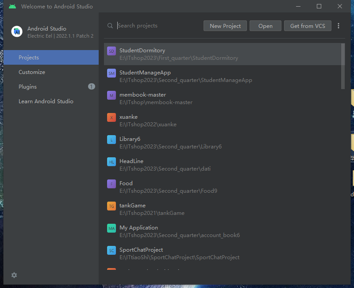Click the search magnifier icon

[110, 26]
